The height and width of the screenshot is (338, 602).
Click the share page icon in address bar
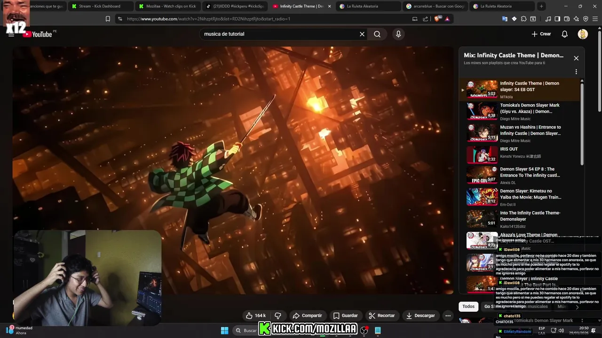(x=426, y=19)
